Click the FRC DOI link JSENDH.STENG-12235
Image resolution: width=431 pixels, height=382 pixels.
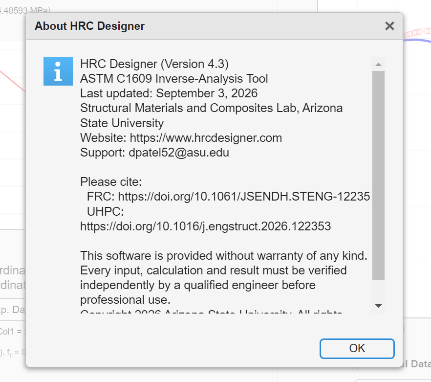point(244,197)
